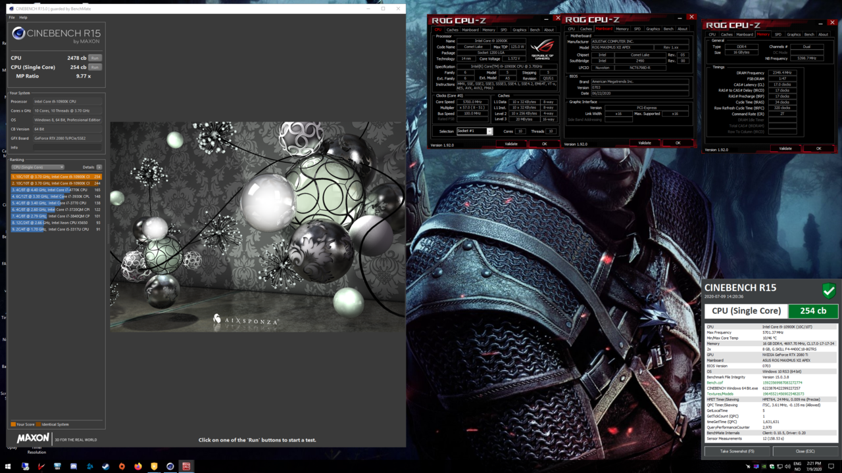Open Graphics tab in first CPU-Z window
842x473 pixels.
520,30
